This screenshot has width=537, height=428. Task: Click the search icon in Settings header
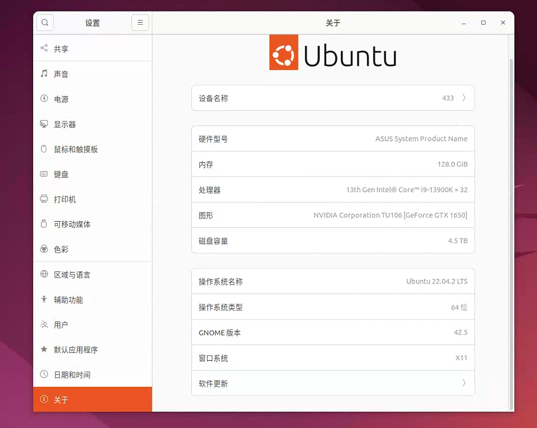point(45,23)
